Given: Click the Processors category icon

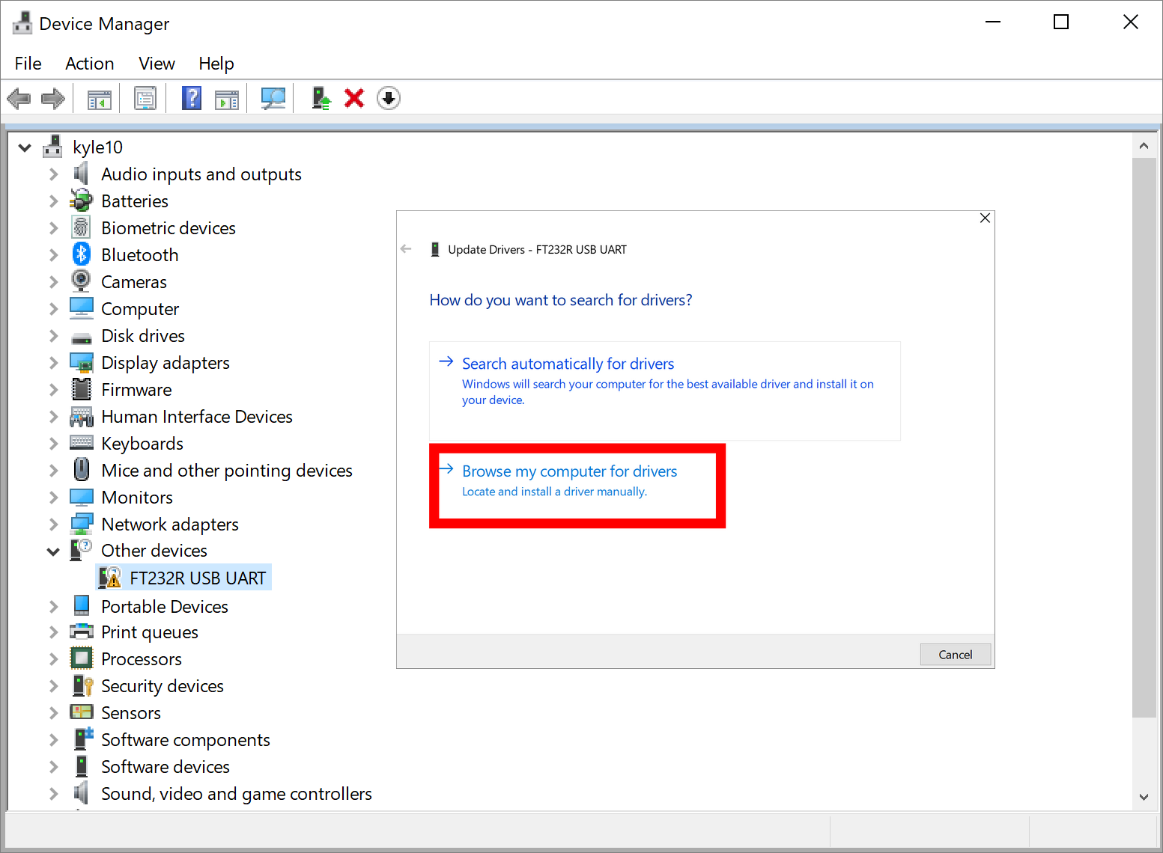Looking at the screenshot, I should click(81, 658).
